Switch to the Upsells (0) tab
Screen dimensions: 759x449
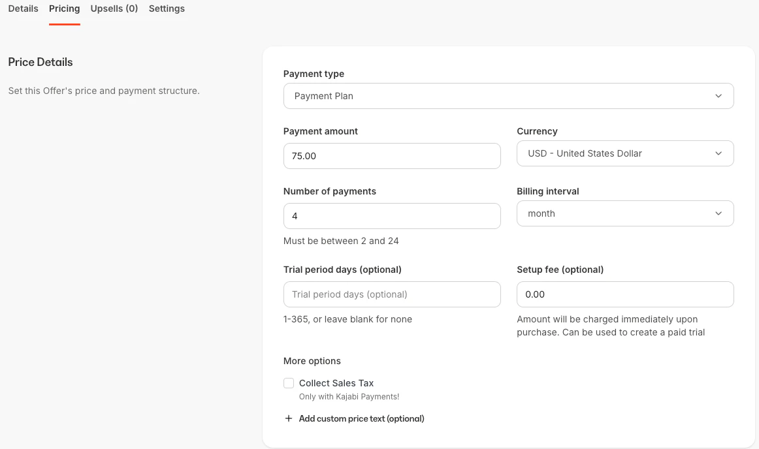coord(114,8)
